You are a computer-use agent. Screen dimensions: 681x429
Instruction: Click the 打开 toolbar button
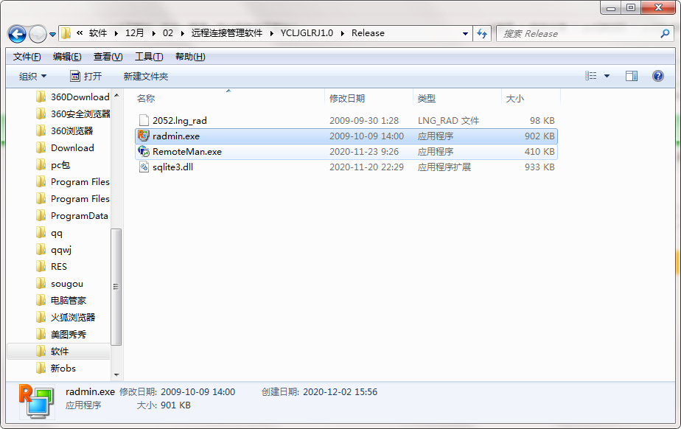(86, 77)
